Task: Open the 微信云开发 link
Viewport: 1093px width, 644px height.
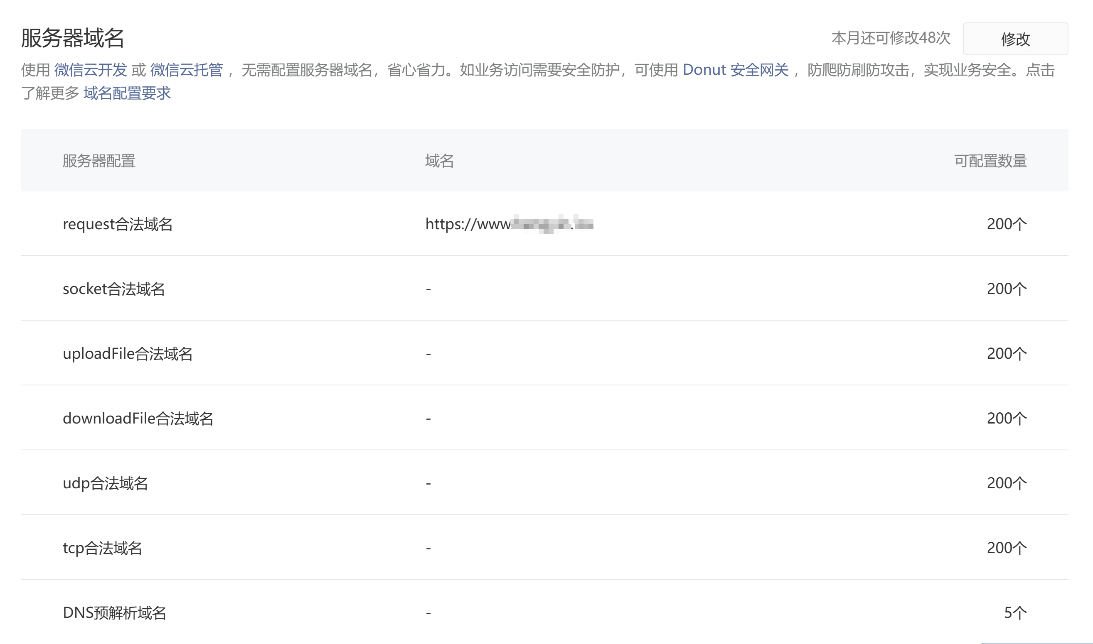Action: (90, 70)
